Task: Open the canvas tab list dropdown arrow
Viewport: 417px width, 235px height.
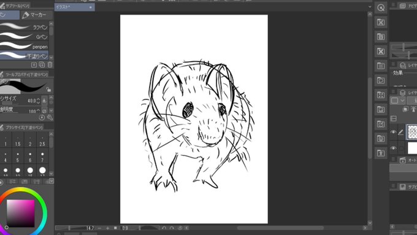Action: [x=370, y=7]
